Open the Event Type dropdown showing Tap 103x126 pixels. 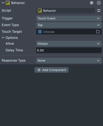tap(69, 25)
